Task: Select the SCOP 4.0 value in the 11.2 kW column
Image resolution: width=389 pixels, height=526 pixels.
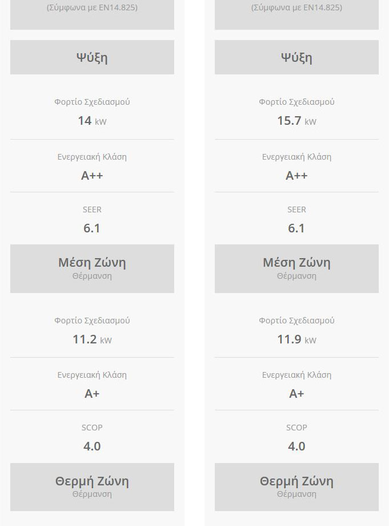Action: [92, 446]
